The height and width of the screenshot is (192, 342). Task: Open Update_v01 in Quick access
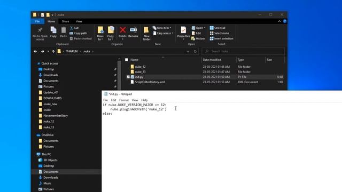pos(51,92)
